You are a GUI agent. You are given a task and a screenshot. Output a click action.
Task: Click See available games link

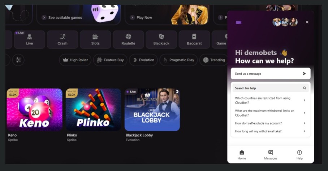coord(62,17)
